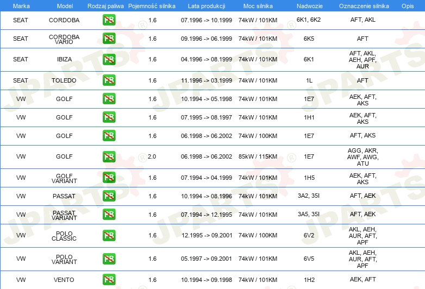The width and height of the screenshot is (425, 289).
Task: Click the Rodzaj paliwa column header
Action: coord(106,6)
